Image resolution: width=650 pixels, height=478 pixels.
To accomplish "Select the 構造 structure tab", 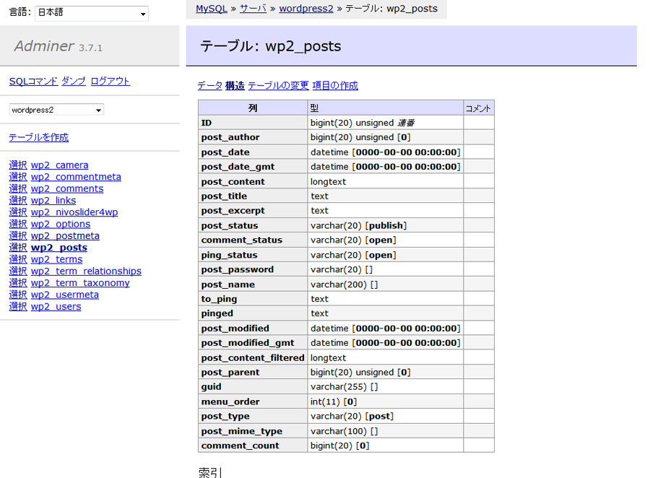I will (235, 85).
